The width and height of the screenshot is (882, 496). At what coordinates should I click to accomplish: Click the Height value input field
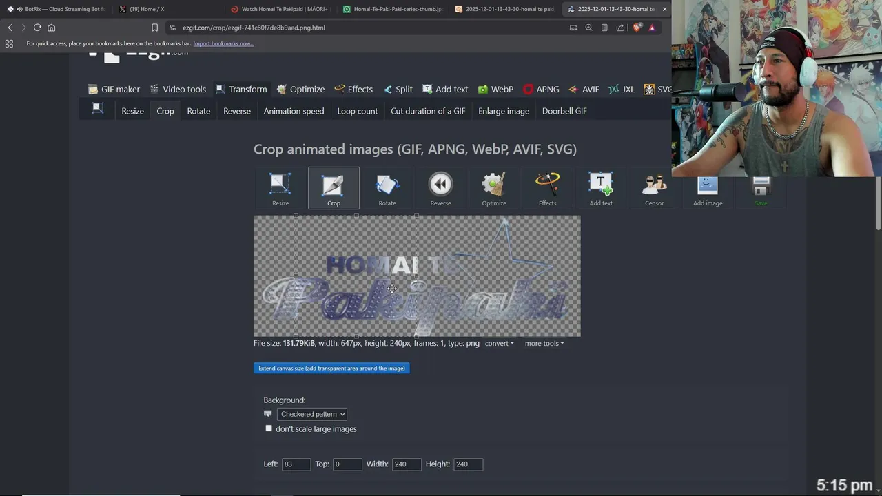click(x=469, y=464)
